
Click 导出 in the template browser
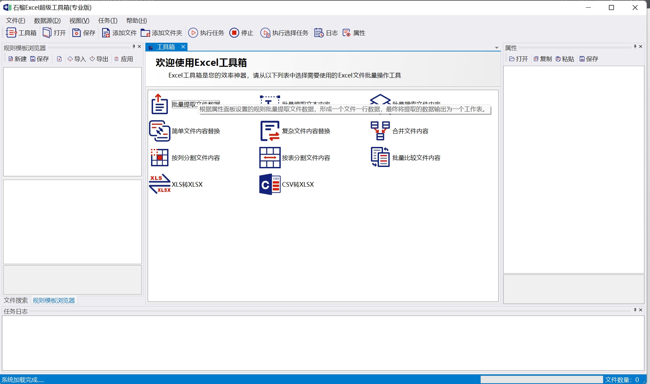coord(99,59)
